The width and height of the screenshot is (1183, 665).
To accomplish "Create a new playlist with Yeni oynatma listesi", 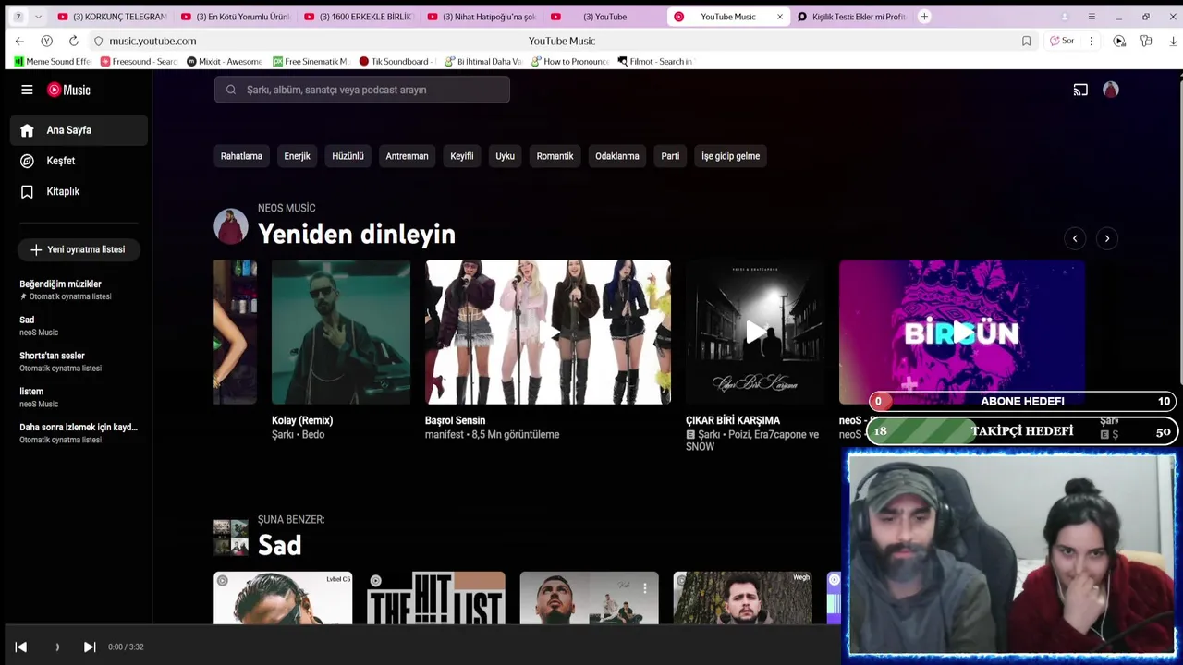I will (x=78, y=249).
